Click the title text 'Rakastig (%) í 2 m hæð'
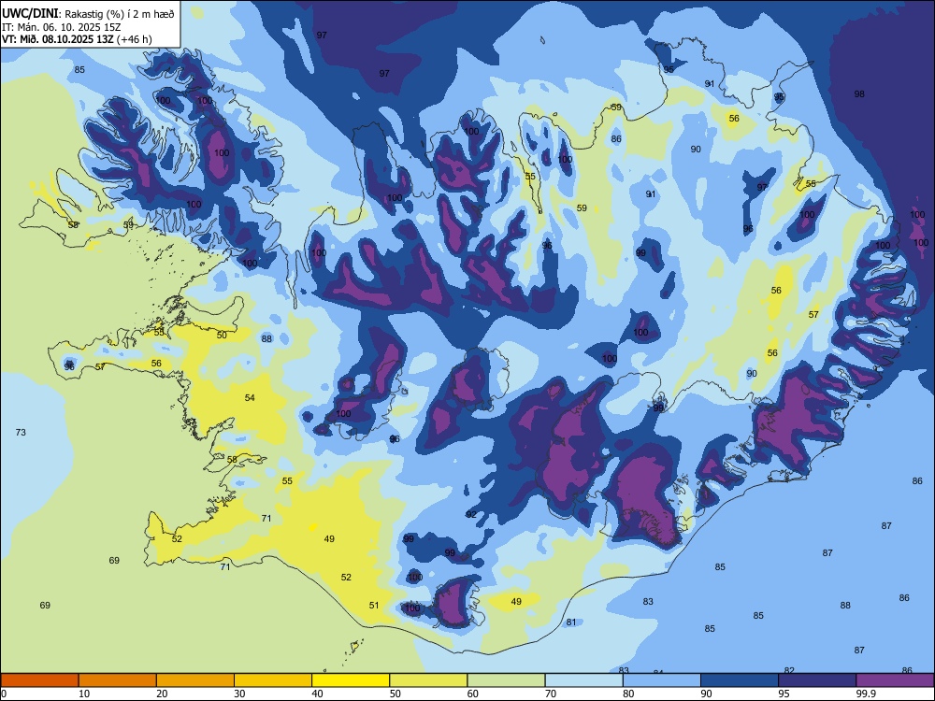The image size is (935, 701). tap(120, 14)
